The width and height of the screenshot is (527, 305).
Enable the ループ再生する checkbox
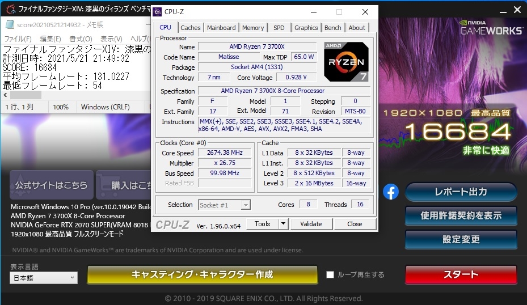click(330, 275)
